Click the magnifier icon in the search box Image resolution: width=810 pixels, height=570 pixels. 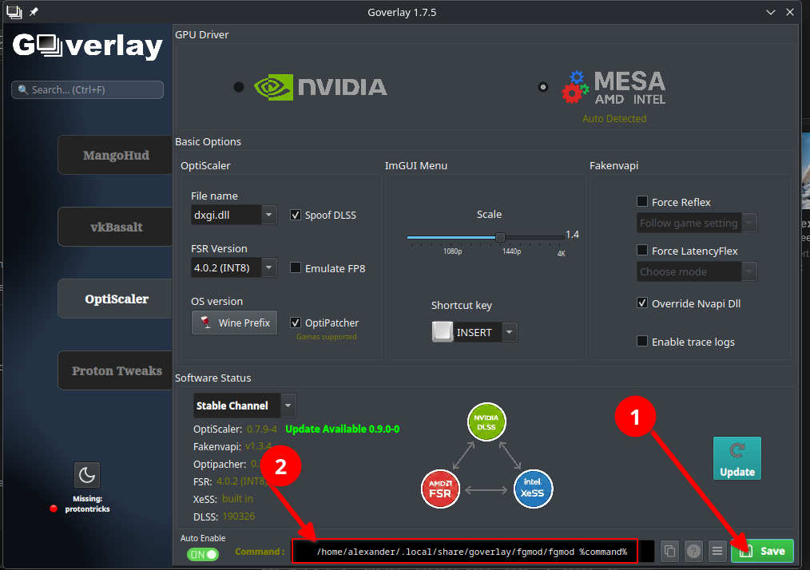click(x=22, y=90)
